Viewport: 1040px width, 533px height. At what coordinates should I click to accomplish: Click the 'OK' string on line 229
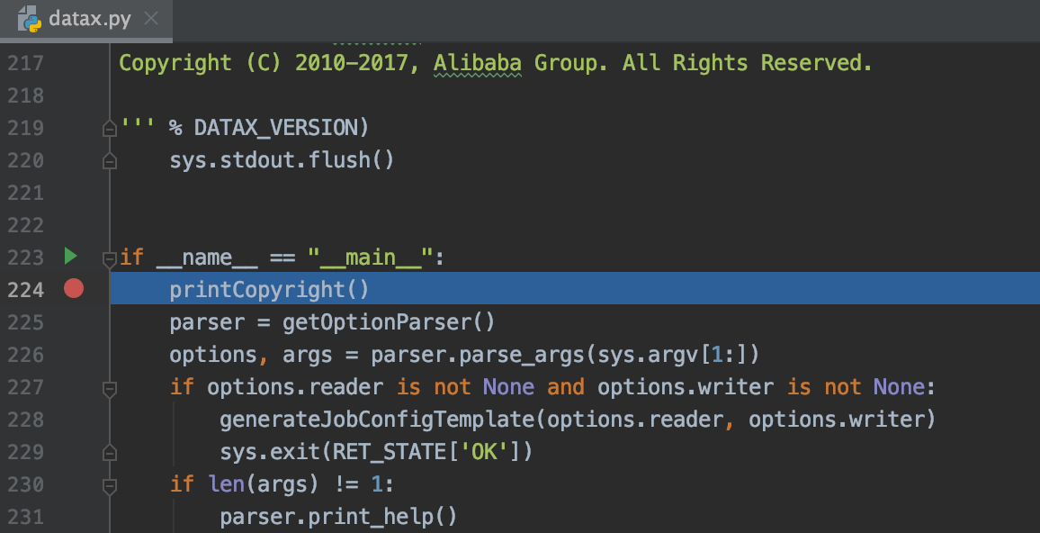[483, 452]
